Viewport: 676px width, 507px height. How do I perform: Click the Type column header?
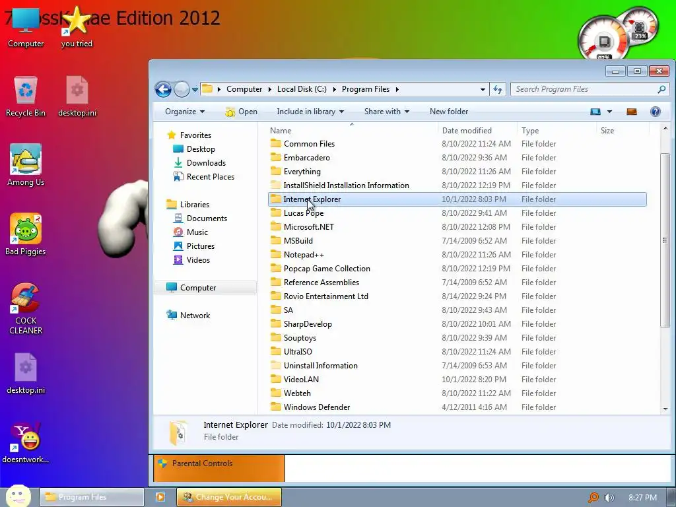(x=557, y=131)
